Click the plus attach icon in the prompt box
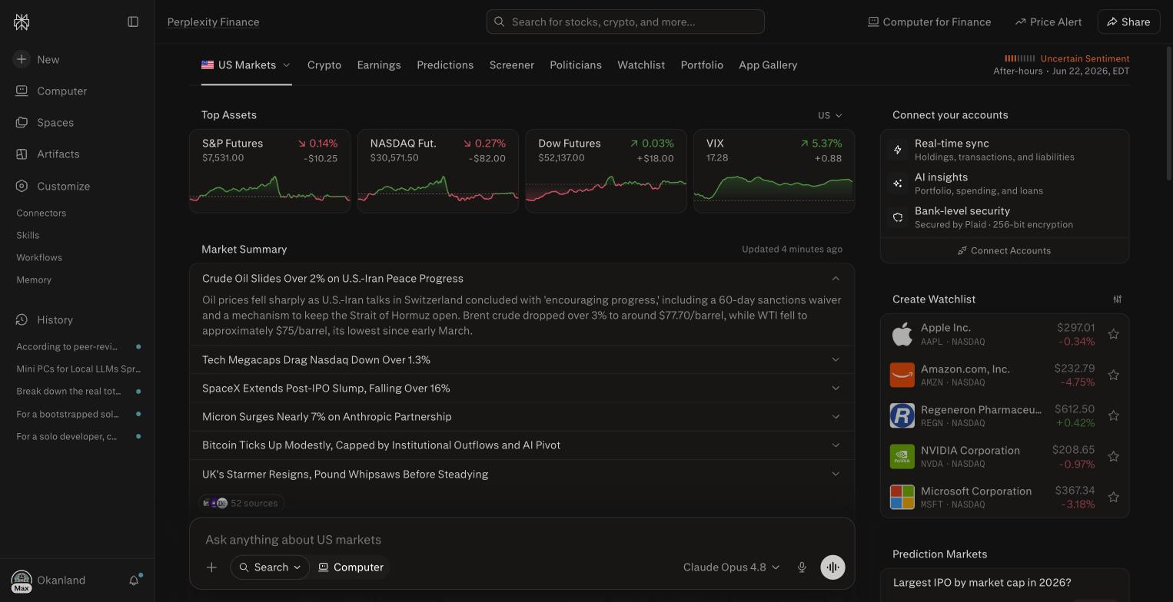Image resolution: width=1173 pixels, height=602 pixels. pyautogui.click(x=211, y=567)
